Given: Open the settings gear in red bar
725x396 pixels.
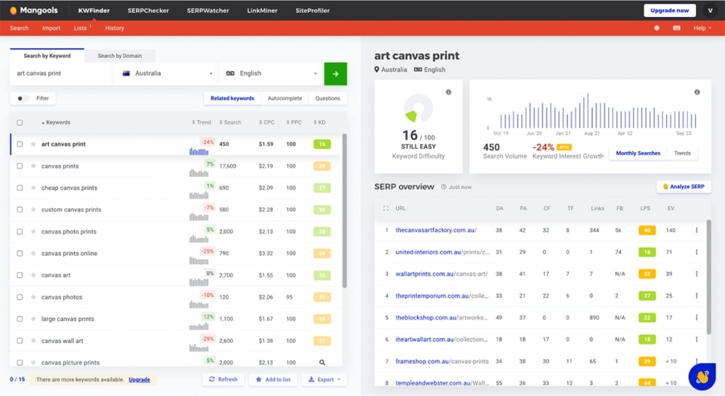Looking at the screenshot, I should pos(656,28).
